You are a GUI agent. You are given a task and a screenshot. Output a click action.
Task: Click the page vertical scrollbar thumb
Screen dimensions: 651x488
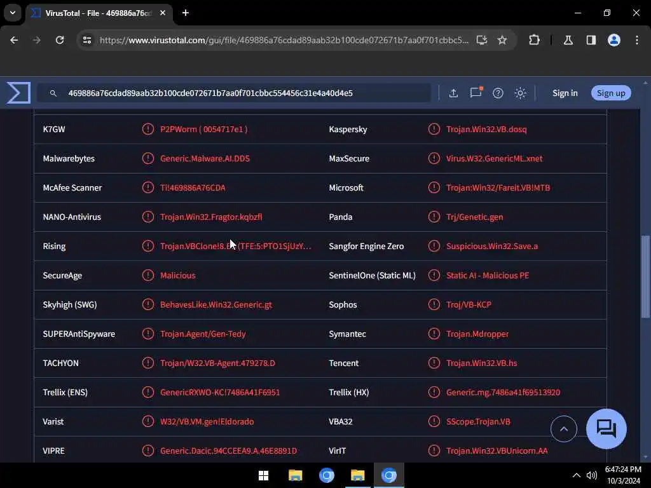[645, 276]
